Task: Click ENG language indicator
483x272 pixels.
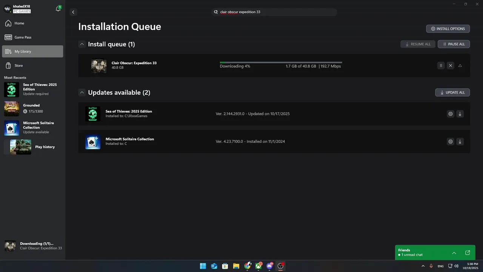Action: (441, 266)
